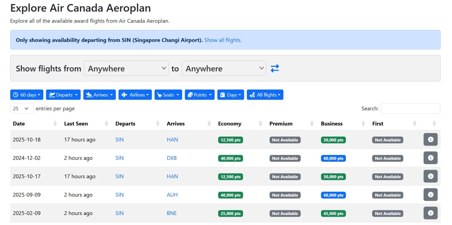Toggle sorting on the Last Seen column
The height and width of the screenshot is (225, 452).
(x=106, y=124)
